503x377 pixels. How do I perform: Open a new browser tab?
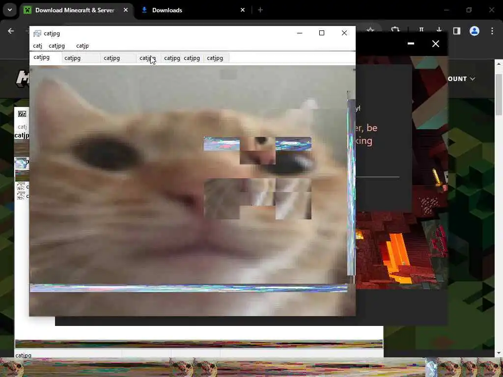point(260,10)
